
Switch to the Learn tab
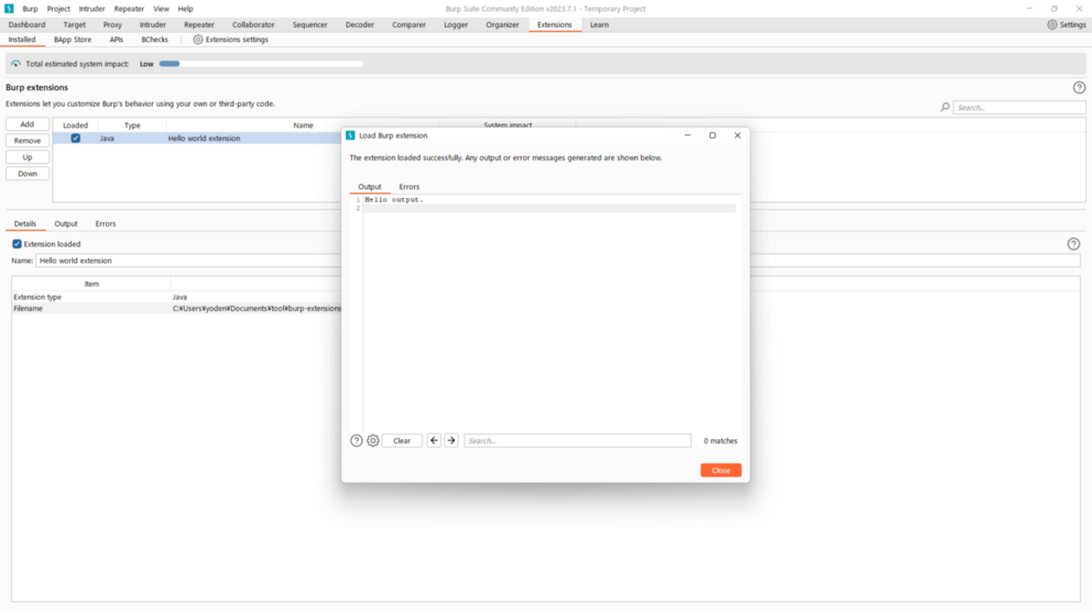[599, 25]
